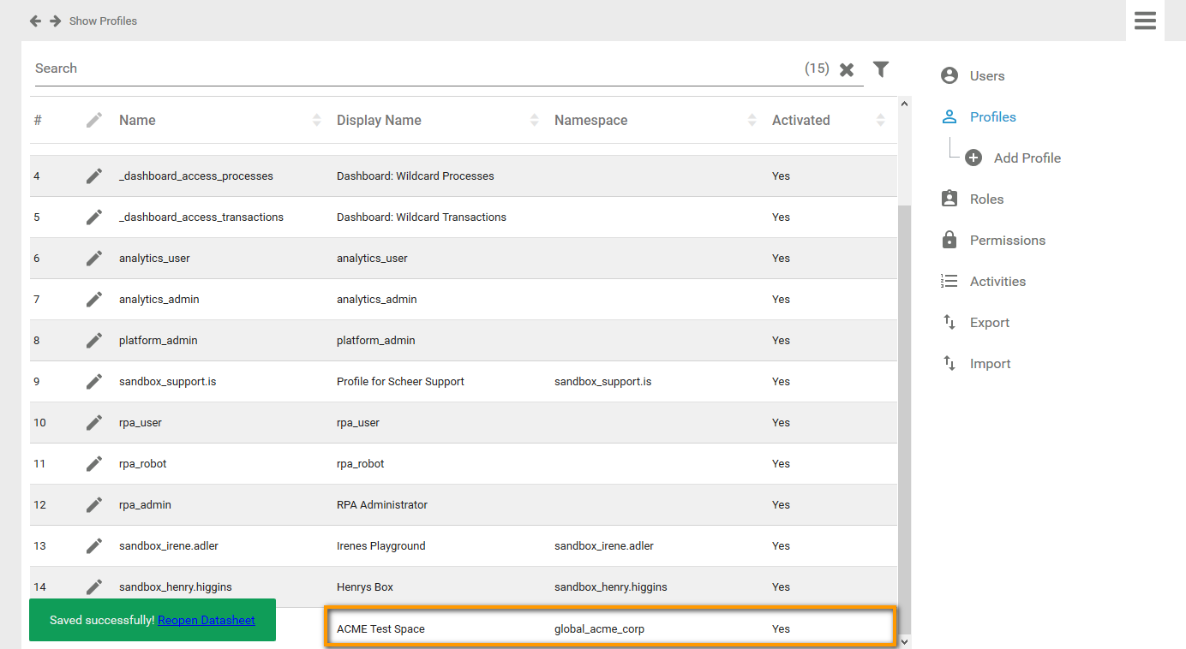The width and height of the screenshot is (1186, 649).
Task: Sort table by Name column arrows
Action: tap(317, 121)
